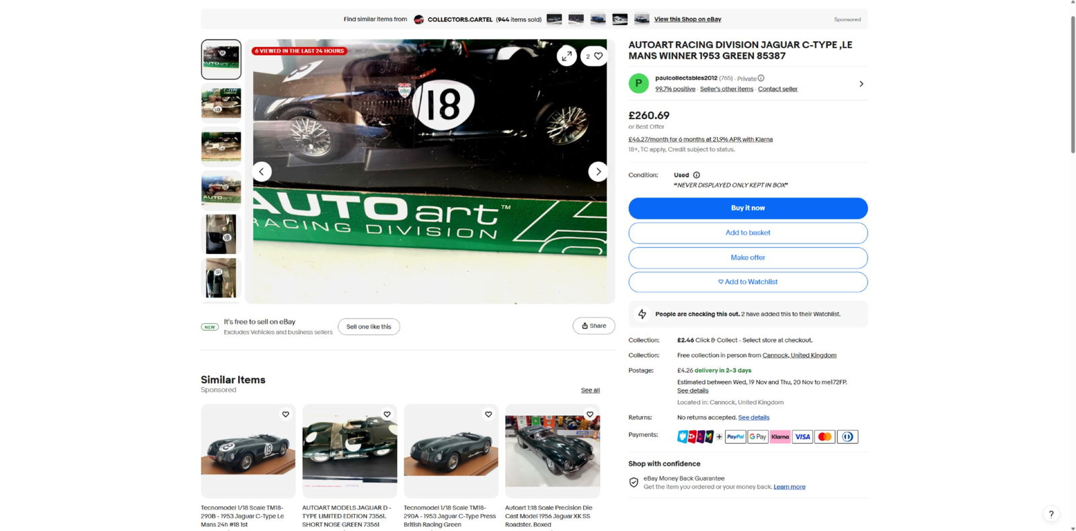Viewport: 1076px width, 531px height.
Task: Open Tecnomodel TM18-290B listing title
Action: click(243, 516)
